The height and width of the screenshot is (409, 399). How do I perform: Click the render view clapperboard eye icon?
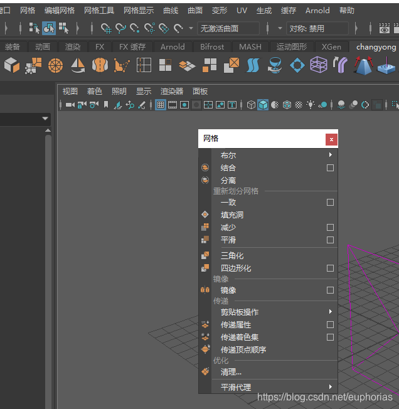point(385,28)
